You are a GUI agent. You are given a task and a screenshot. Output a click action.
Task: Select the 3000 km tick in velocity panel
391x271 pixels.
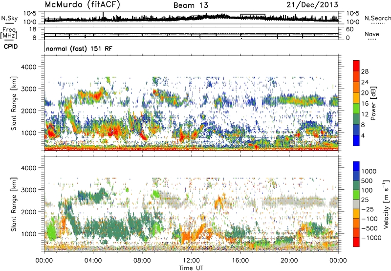[29, 190]
